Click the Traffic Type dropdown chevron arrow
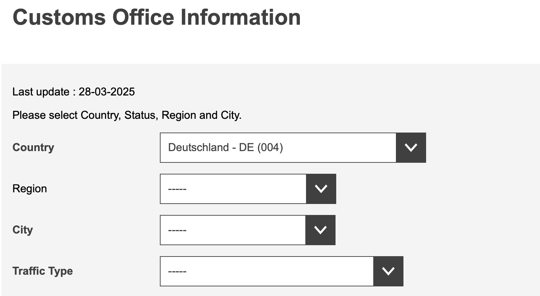 (388, 271)
